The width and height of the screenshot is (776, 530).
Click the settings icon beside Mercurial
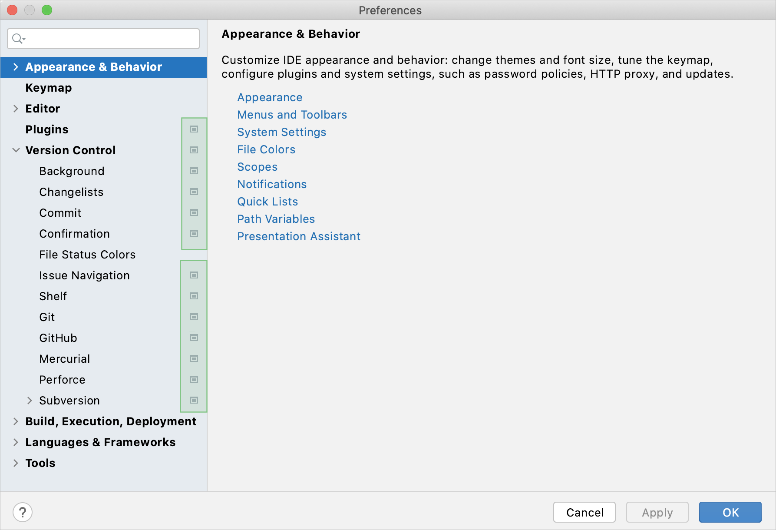coord(194,358)
